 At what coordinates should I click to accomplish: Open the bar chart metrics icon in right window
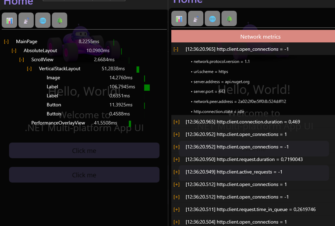click(179, 18)
